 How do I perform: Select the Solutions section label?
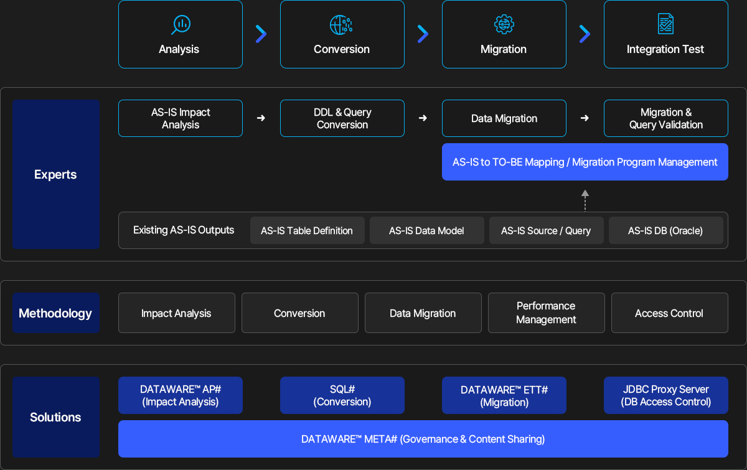point(56,417)
